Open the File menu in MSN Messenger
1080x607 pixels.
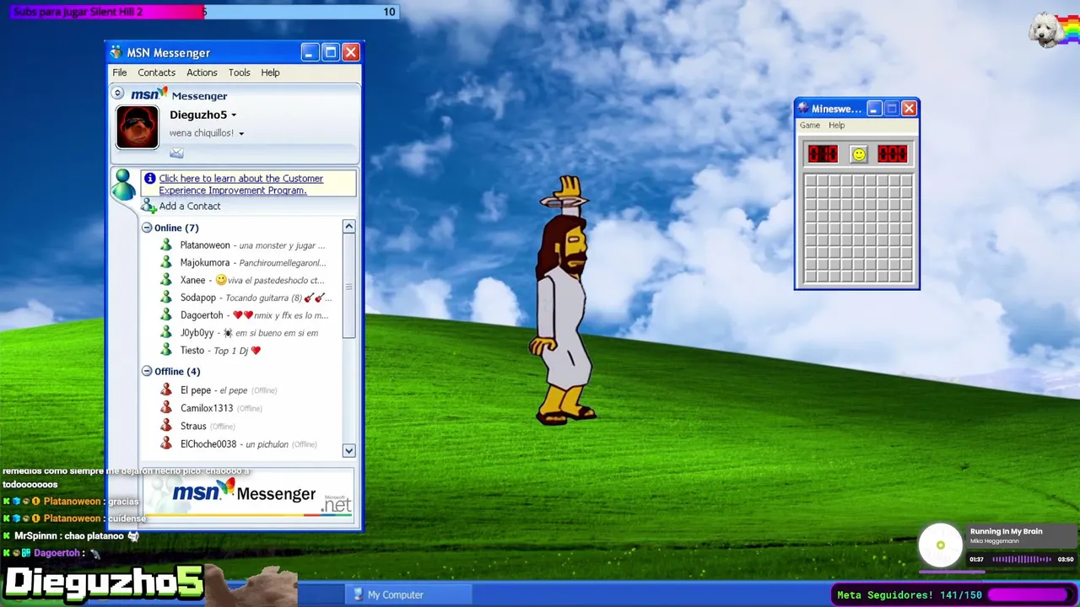[x=120, y=73]
